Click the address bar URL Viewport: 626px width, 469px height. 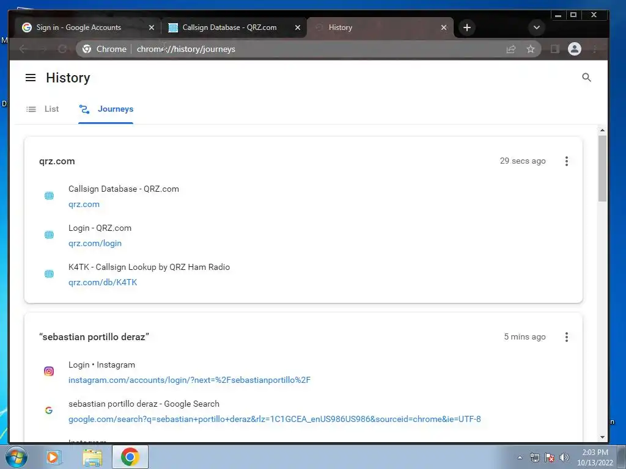pyautogui.click(x=186, y=49)
